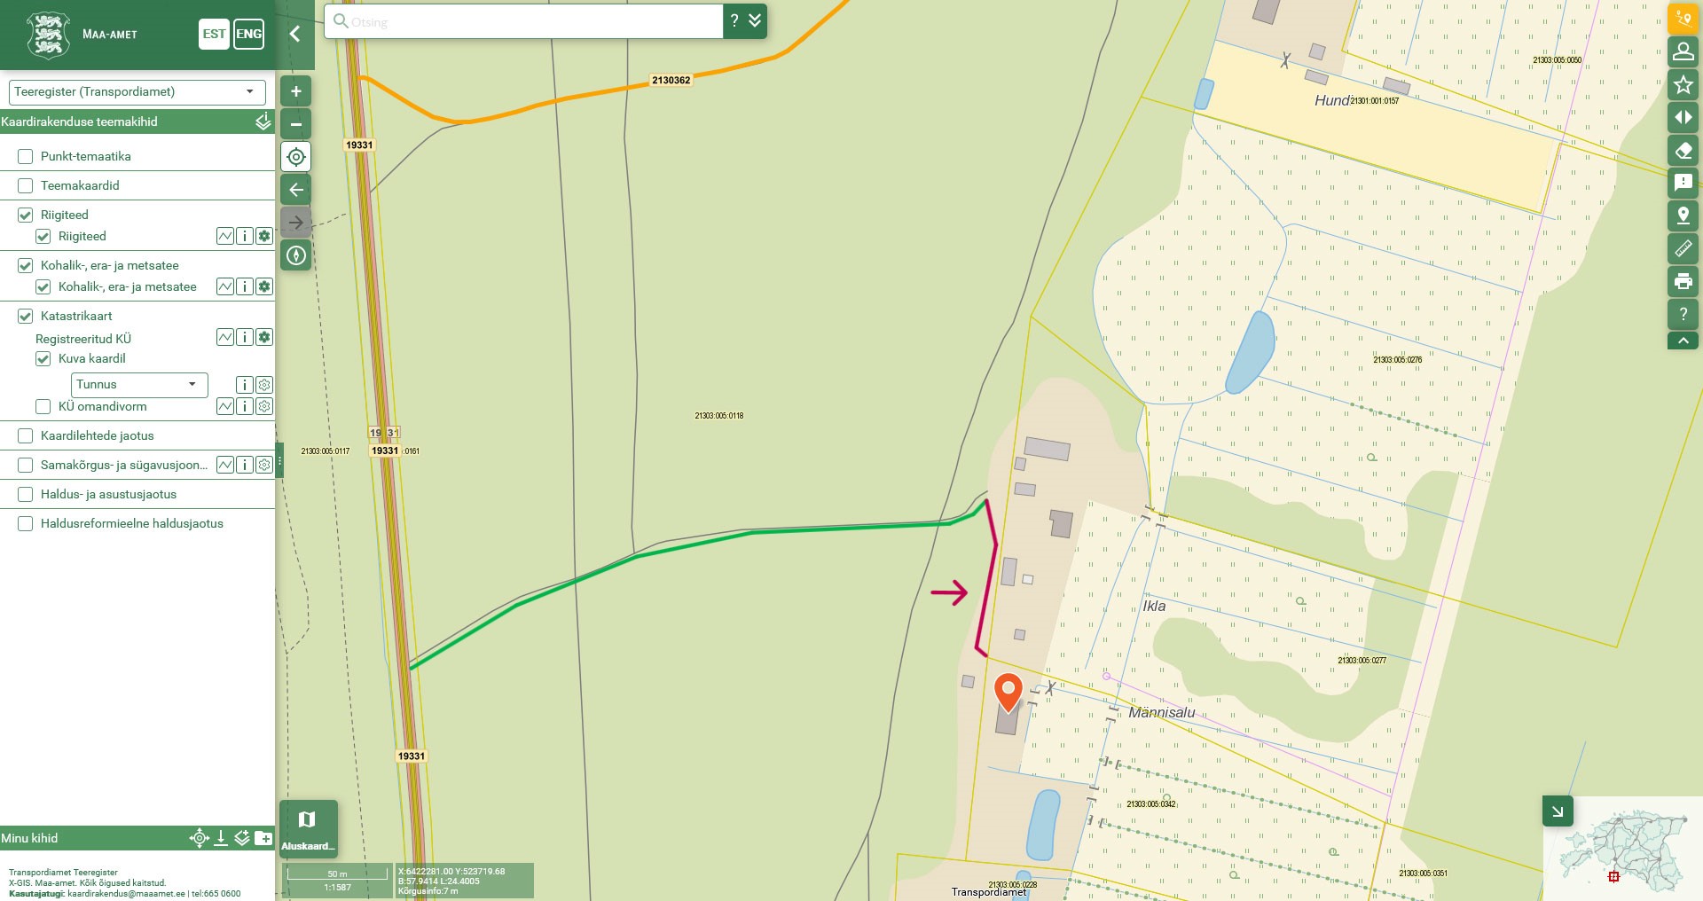Enable the Punkt-temaatika layer checkbox

coord(26,157)
